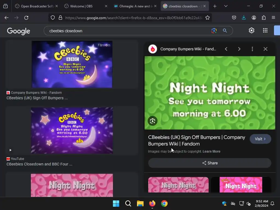
Task: Show previous image in preview panel
Action: tap(226, 49)
